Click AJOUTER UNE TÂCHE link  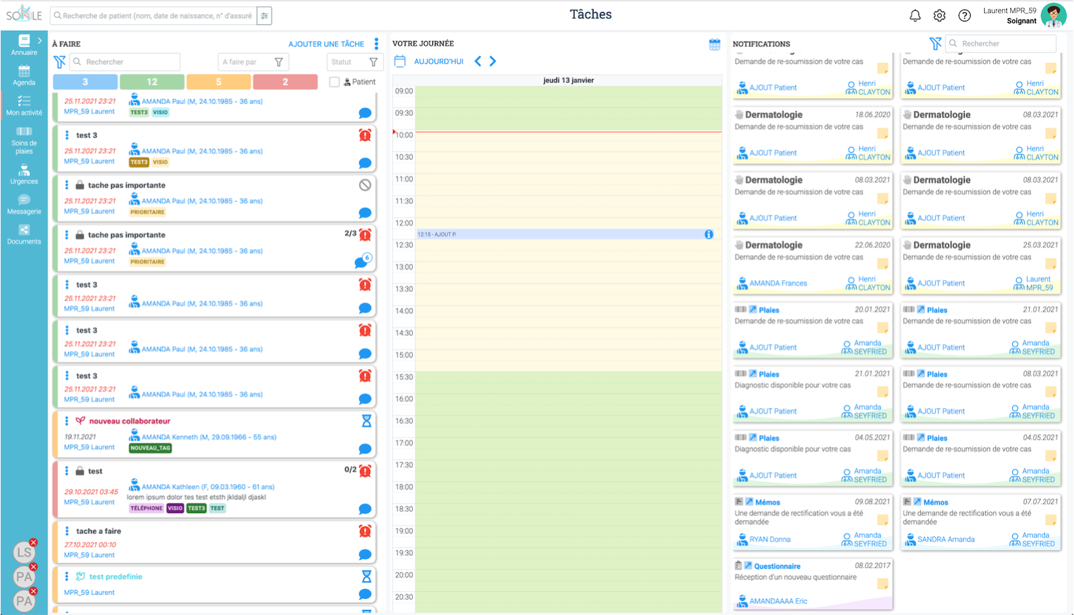(326, 44)
